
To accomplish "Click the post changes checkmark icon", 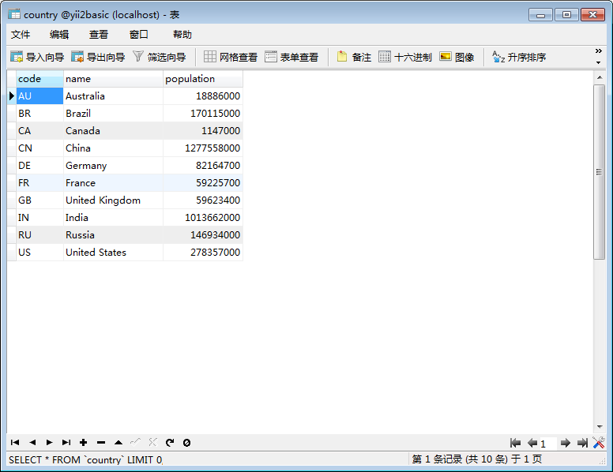I will click(x=135, y=442).
